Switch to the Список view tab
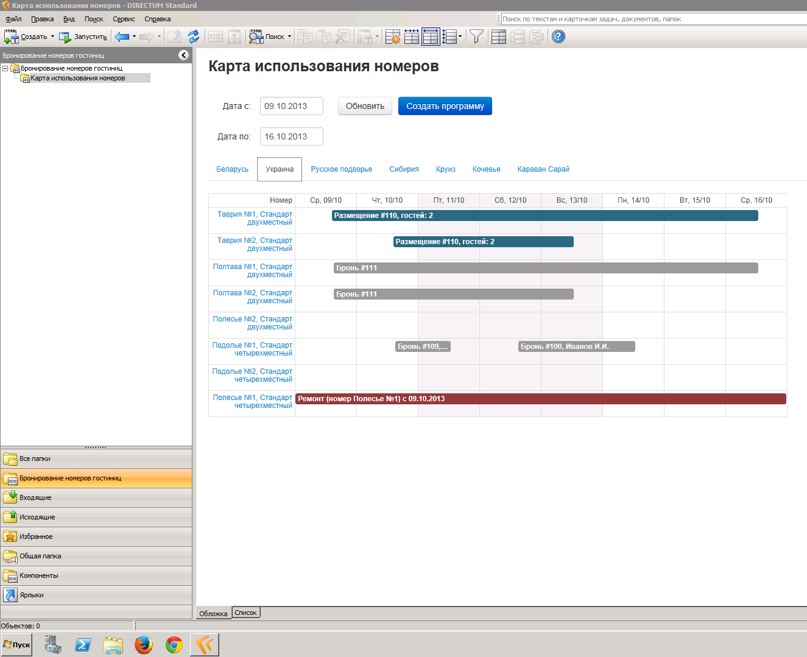 coord(245,613)
